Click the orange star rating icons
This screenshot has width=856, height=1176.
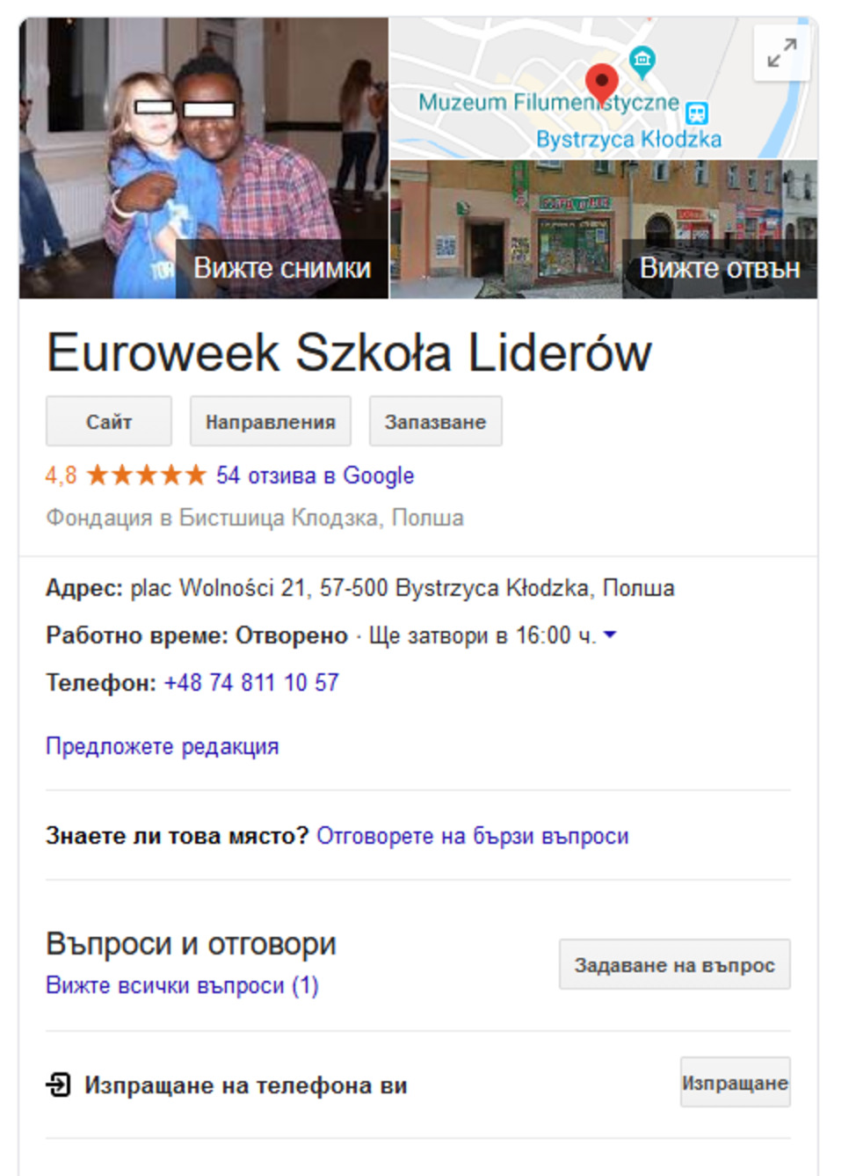(x=147, y=475)
